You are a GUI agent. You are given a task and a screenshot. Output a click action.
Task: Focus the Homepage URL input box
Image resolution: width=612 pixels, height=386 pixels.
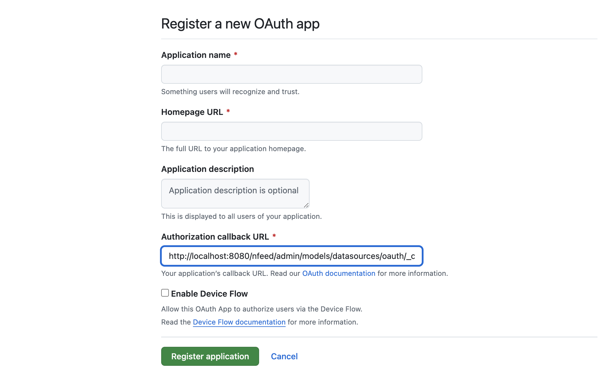[291, 131]
